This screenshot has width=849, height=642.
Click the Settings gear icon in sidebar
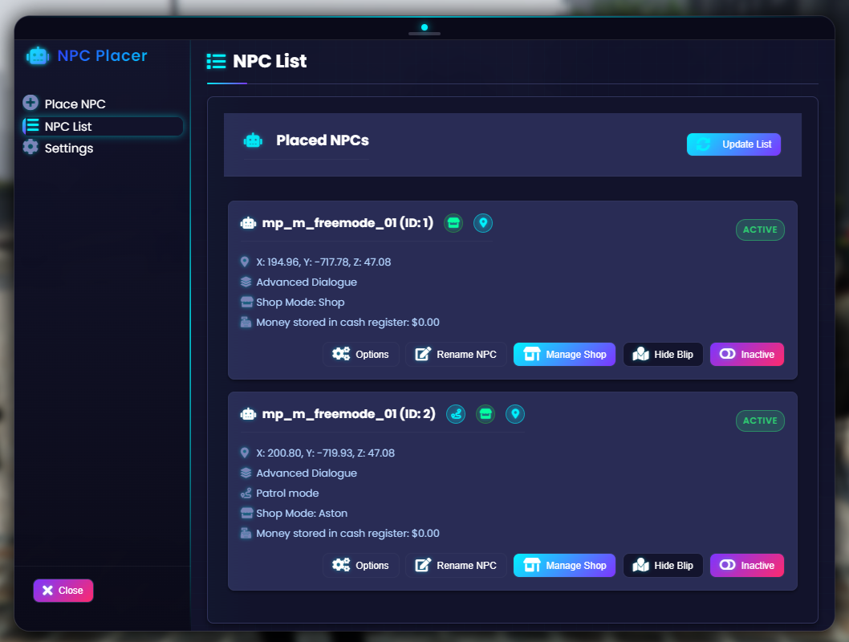[30, 147]
